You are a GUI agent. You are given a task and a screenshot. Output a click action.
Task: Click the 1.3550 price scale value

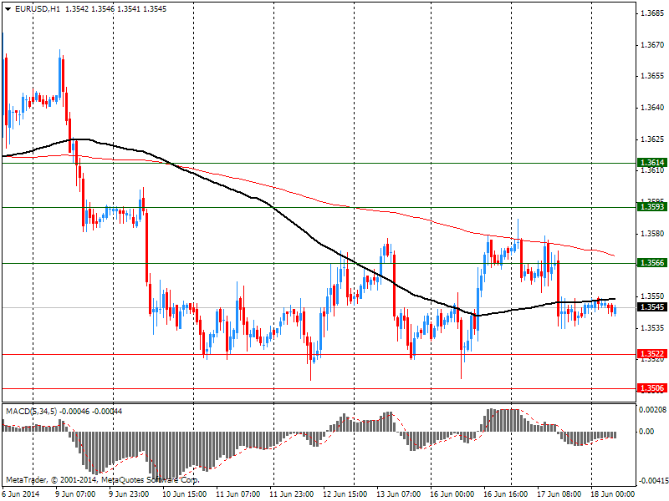point(652,296)
